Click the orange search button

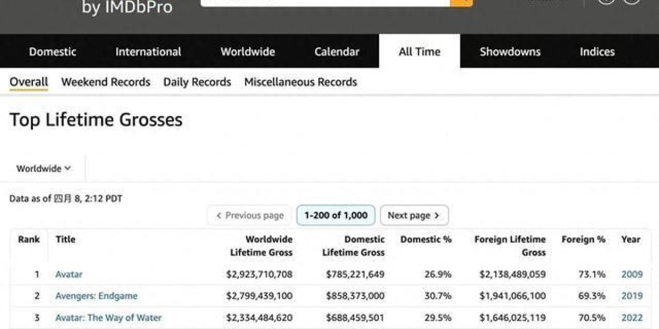pyautogui.click(x=461, y=2)
